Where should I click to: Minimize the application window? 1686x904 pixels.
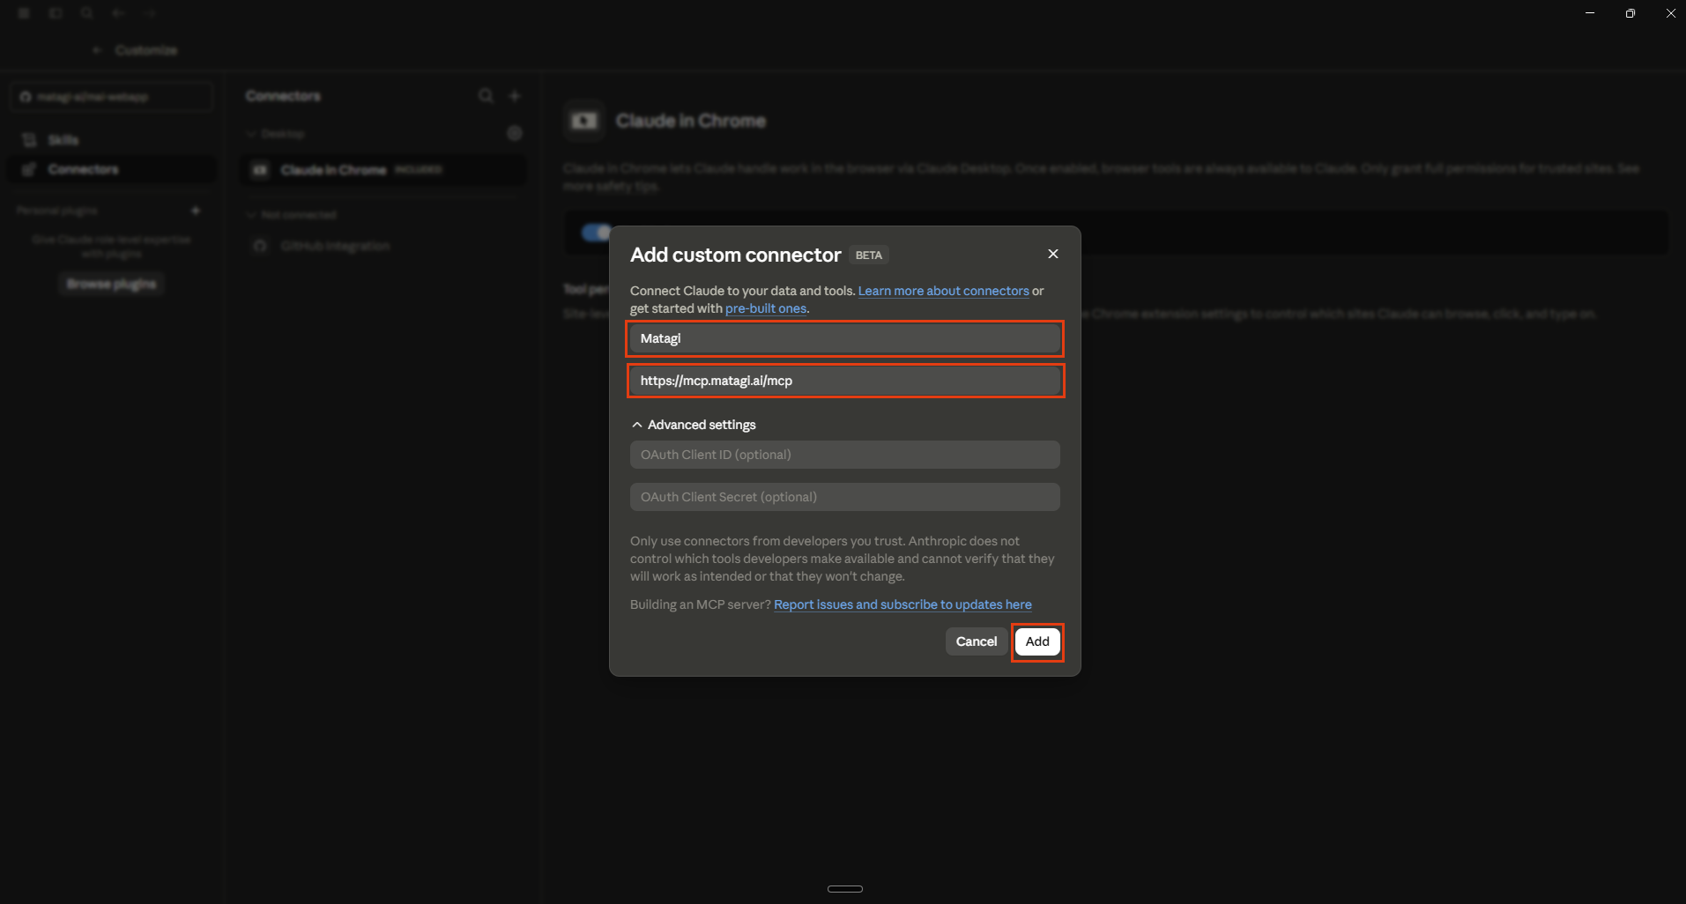click(1590, 13)
